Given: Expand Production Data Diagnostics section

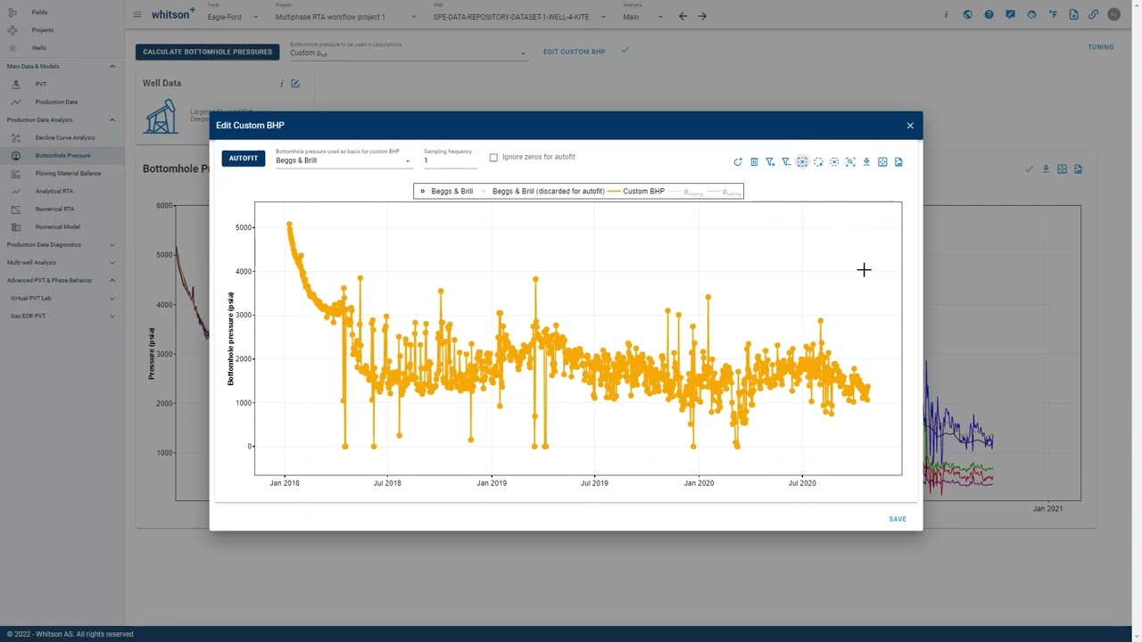Looking at the screenshot, I should coord(112,244).
